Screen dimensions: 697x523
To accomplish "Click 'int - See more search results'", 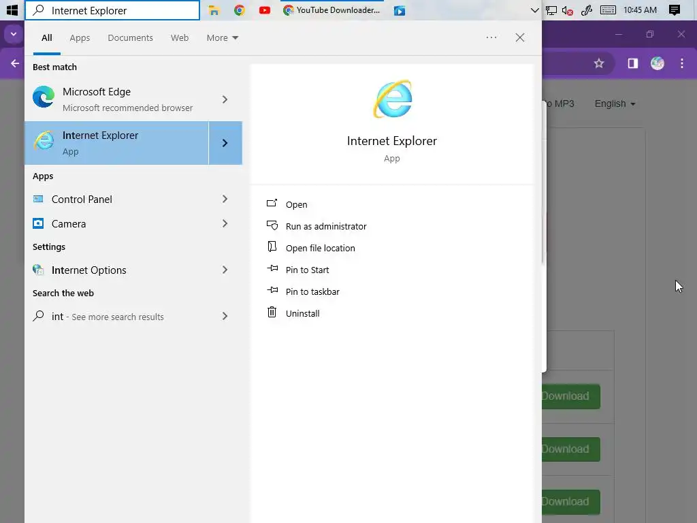I will (116, 316).
